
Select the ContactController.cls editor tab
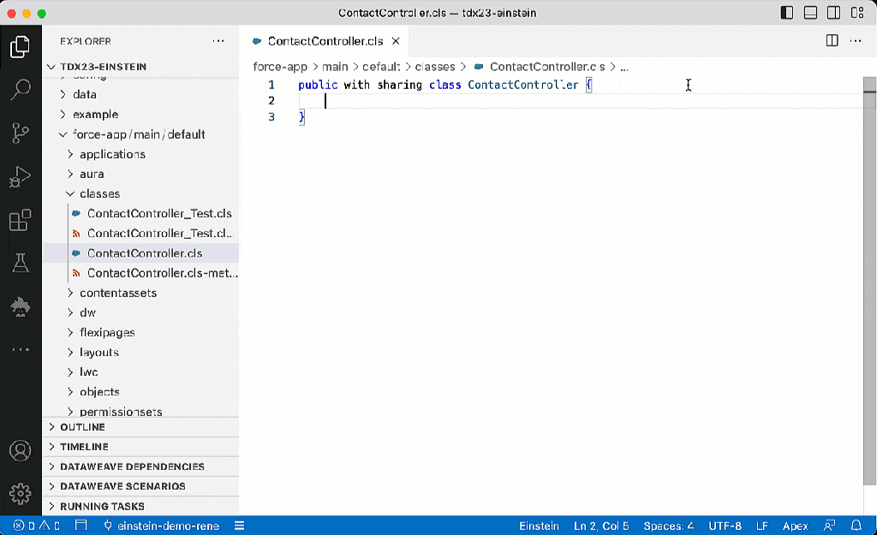325,41
